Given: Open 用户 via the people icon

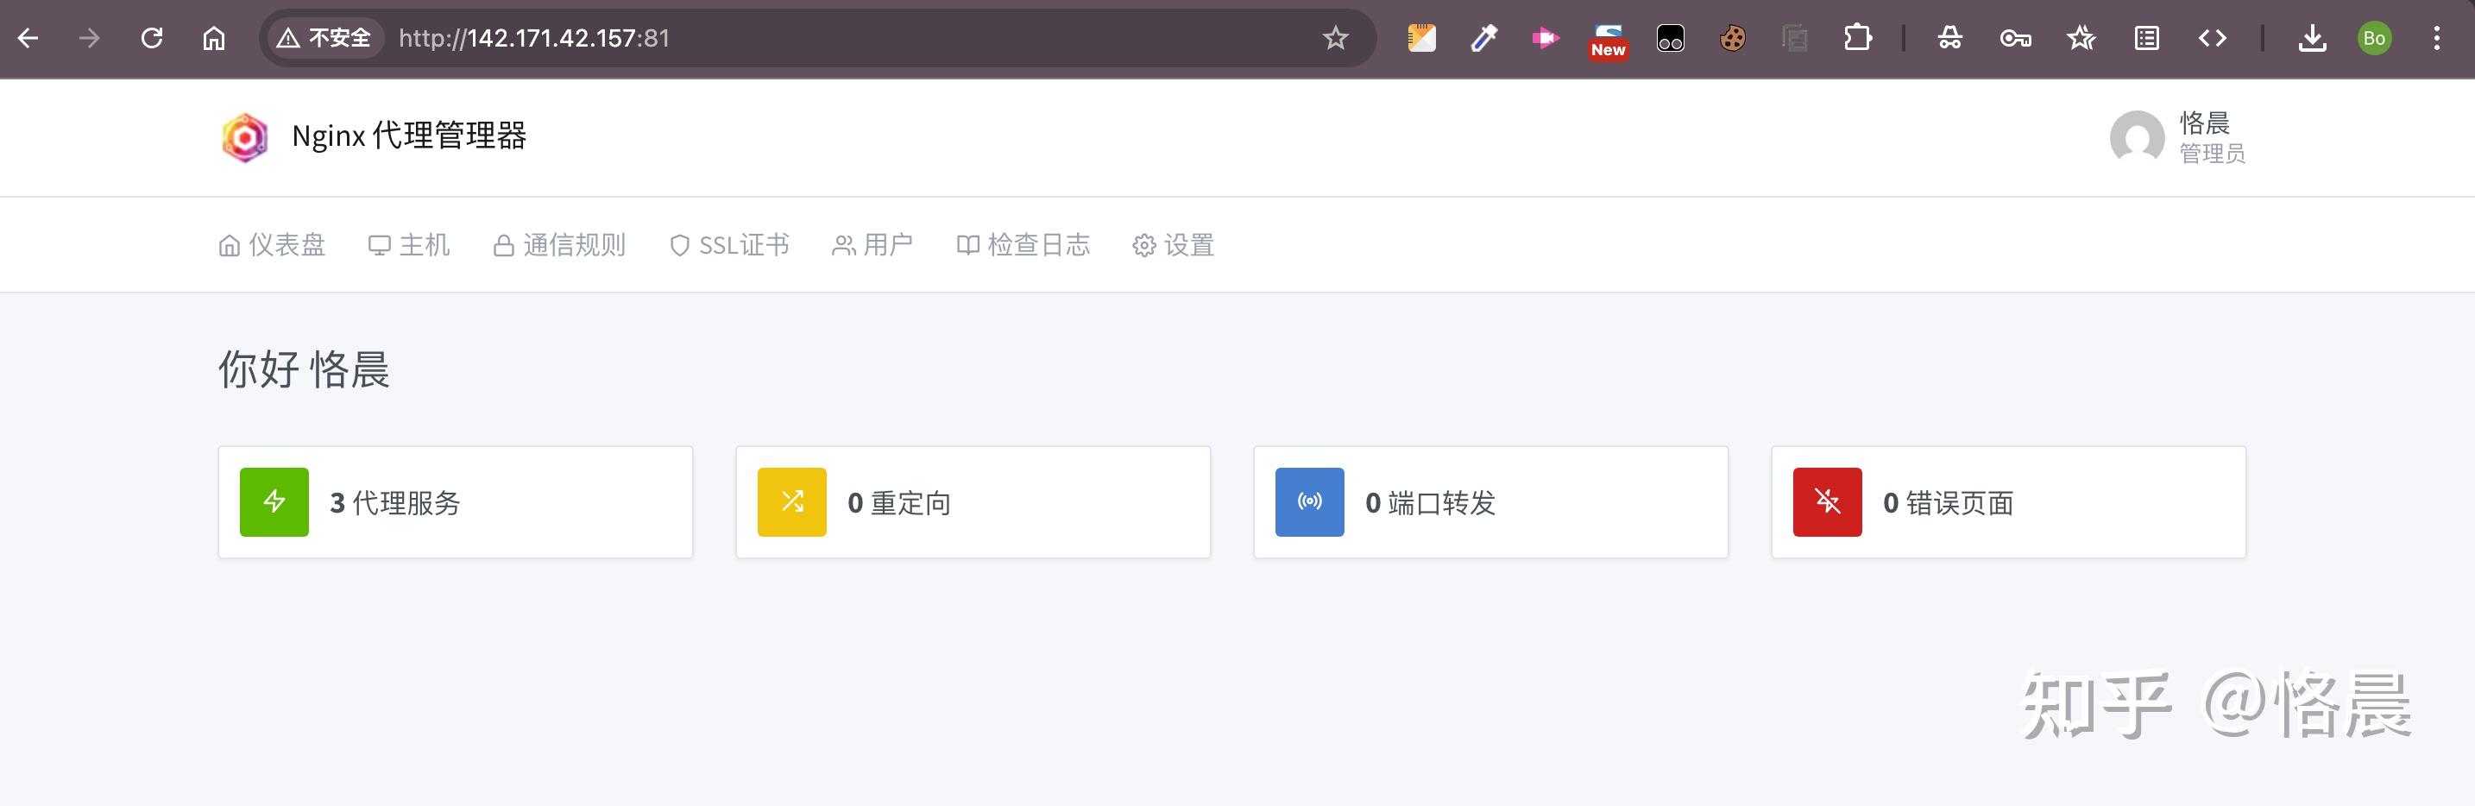Looking at the screenshot, I should (842, 245).
